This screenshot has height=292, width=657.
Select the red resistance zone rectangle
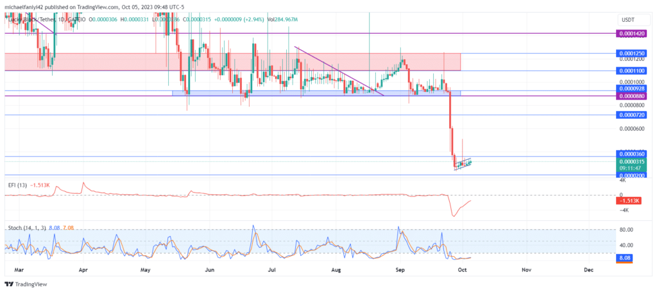(232, 62)
